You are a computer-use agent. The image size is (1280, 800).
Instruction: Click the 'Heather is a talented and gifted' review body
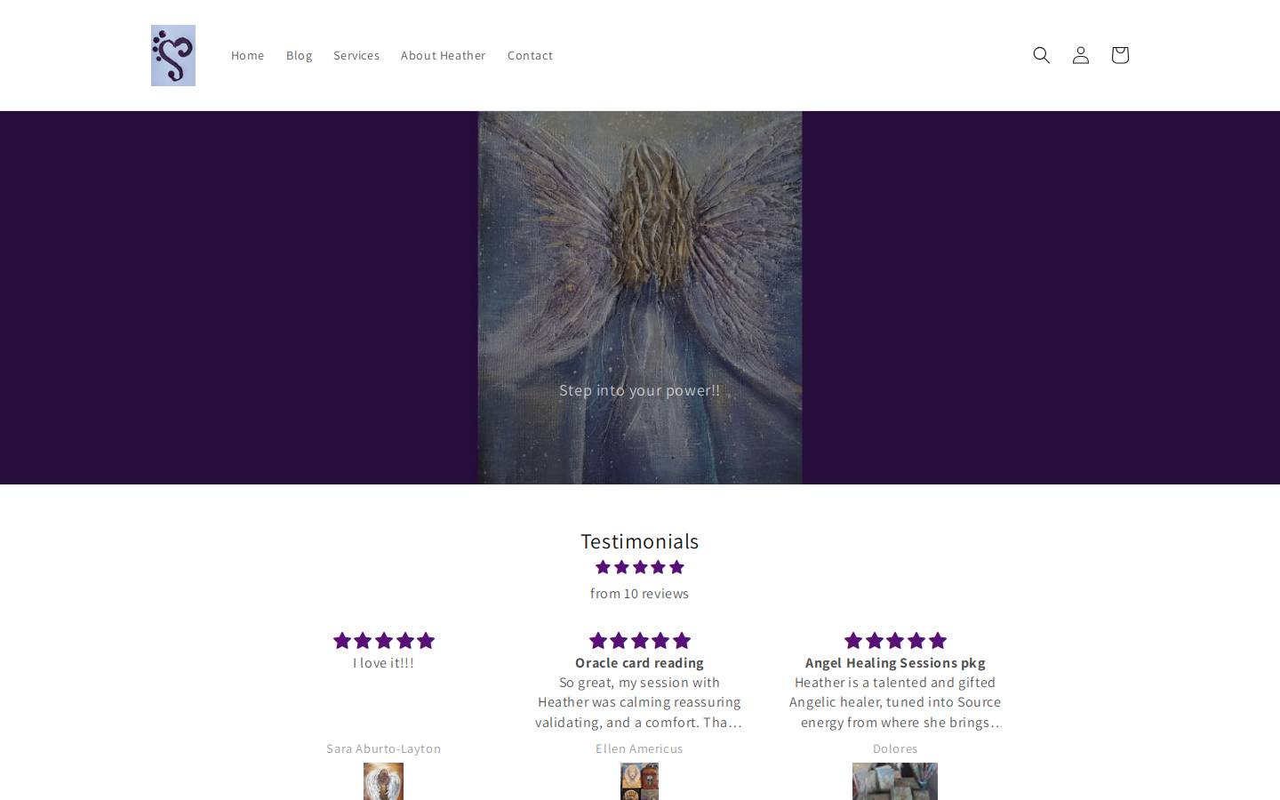coord(895,702)
